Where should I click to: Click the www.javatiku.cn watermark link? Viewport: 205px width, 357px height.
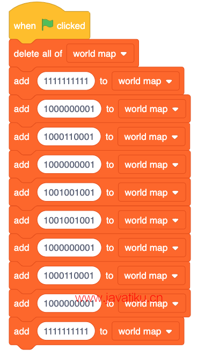pyautogui.click(x=119, y=298)
